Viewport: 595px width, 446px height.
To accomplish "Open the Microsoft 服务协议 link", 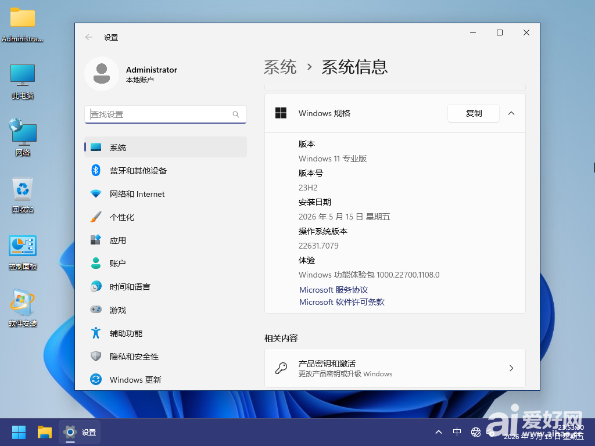I will pyautogui.click(x=334, y=290).
